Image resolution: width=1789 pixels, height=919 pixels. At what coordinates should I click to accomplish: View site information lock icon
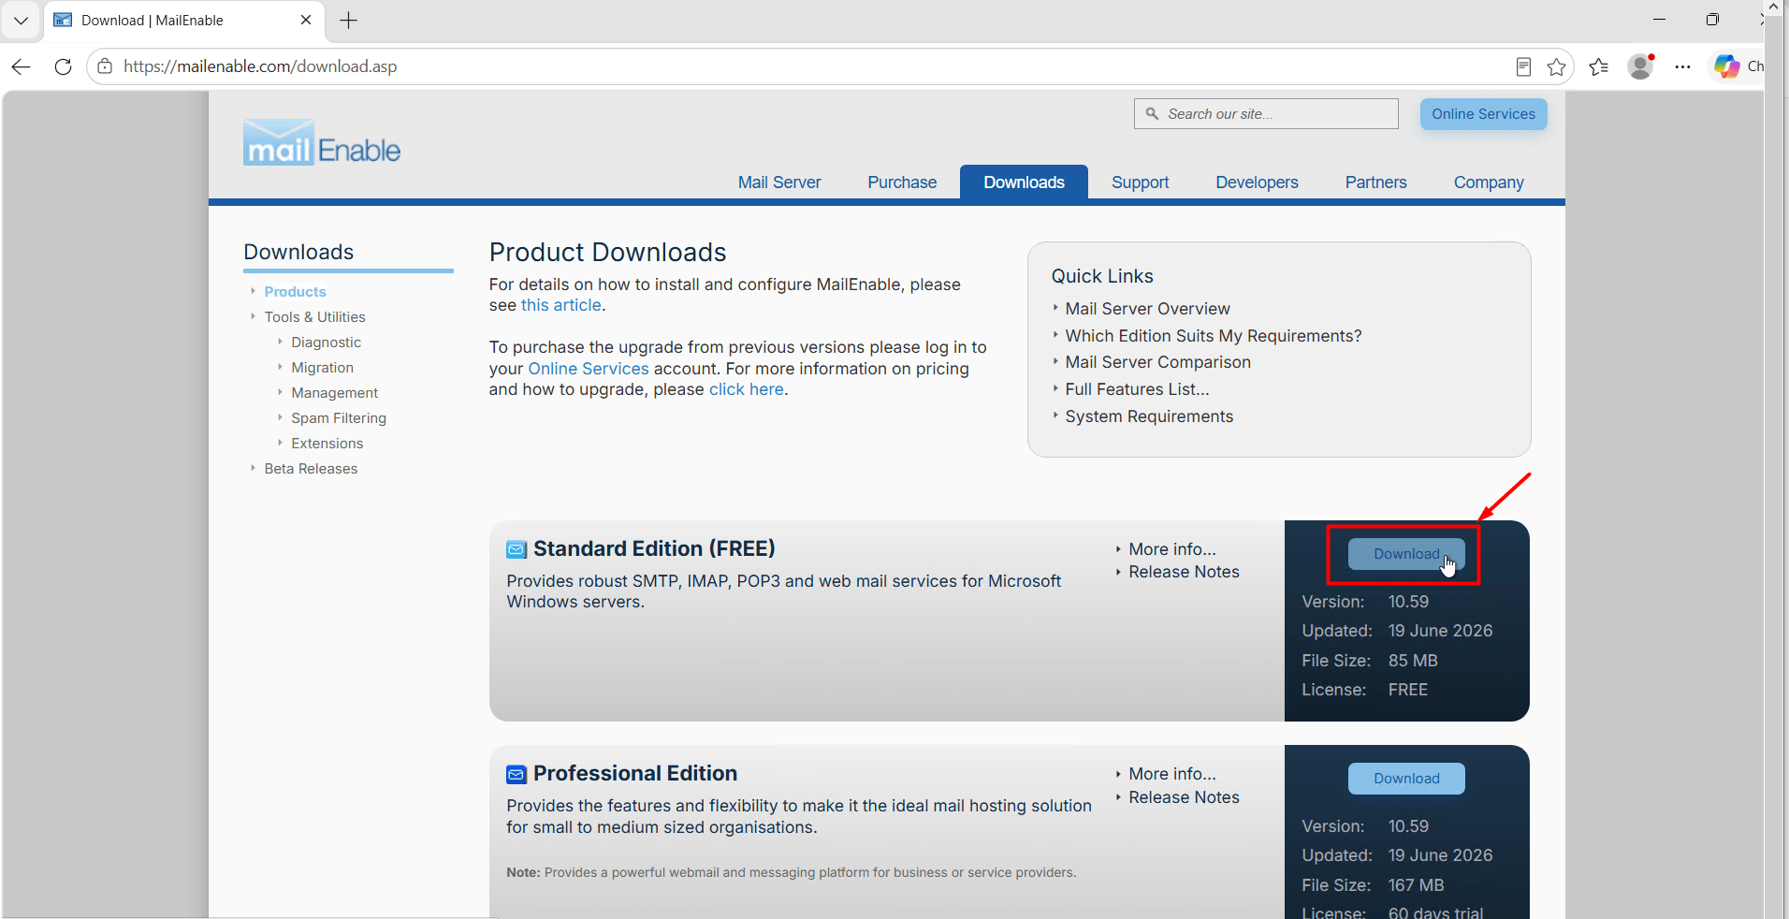(x=105, y=66)
